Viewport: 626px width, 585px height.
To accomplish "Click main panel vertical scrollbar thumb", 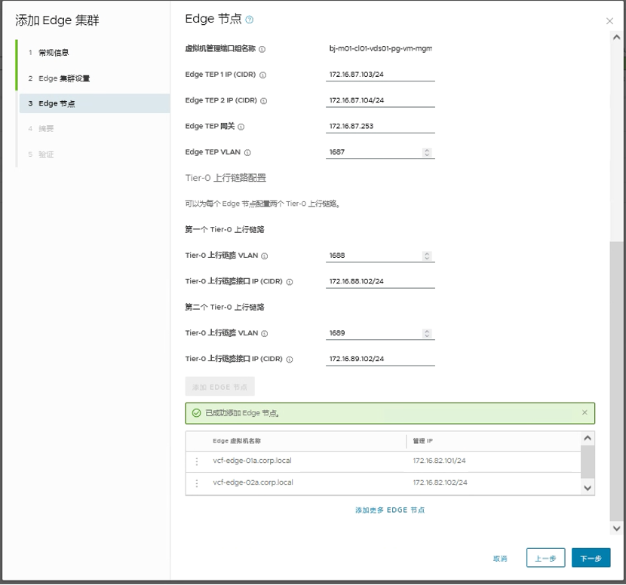I will (x=616, y=381).
